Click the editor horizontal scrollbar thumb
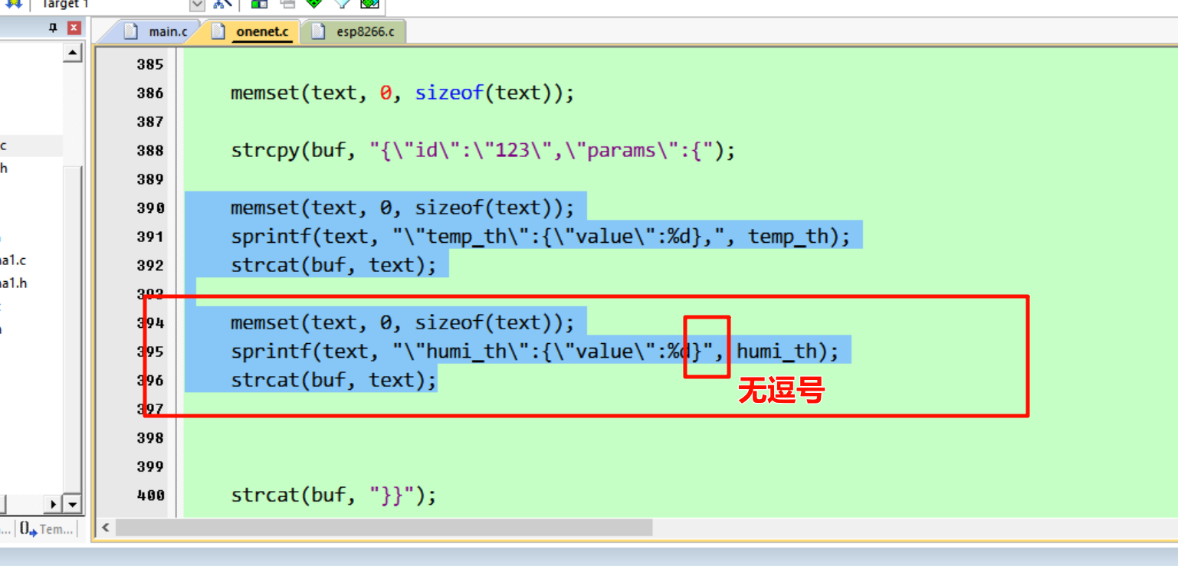The image size is (1178, 566). coord(384,527)
